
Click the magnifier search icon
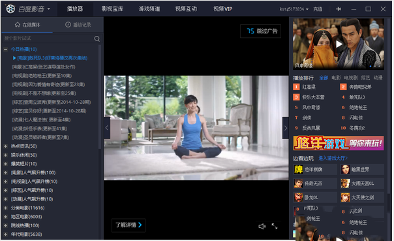97,39
